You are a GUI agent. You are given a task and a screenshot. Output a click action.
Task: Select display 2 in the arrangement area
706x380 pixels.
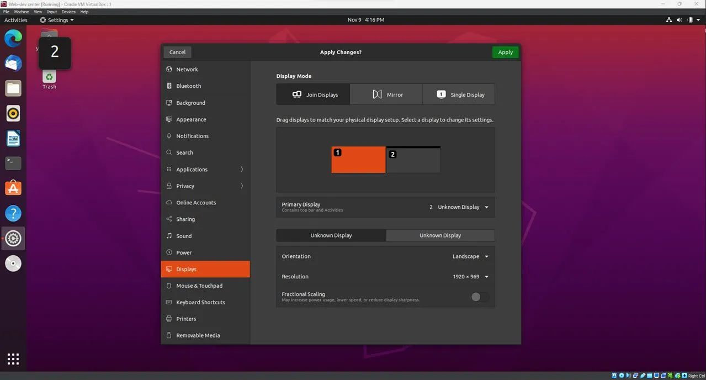coord(413,160)
